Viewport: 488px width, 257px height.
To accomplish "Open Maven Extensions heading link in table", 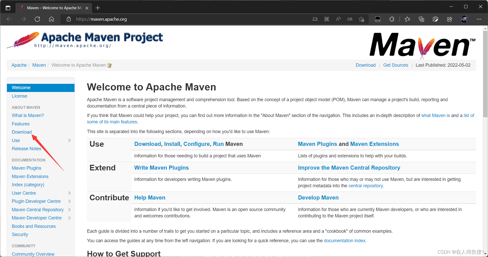I will pos(375,144).
